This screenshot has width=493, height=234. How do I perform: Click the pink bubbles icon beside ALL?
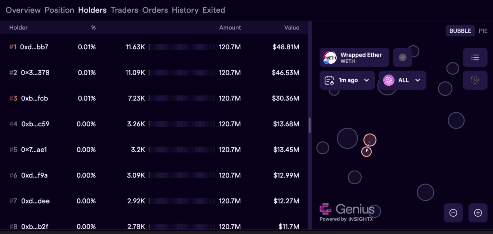click(x=389, y=80)
